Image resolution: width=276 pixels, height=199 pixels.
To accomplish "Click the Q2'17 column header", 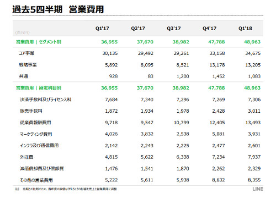I will [x=138, y=29].
